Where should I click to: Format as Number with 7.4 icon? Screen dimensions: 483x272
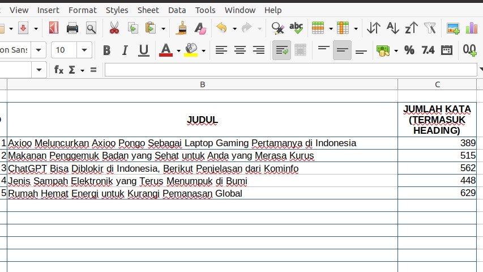click(x=428, y=50)
